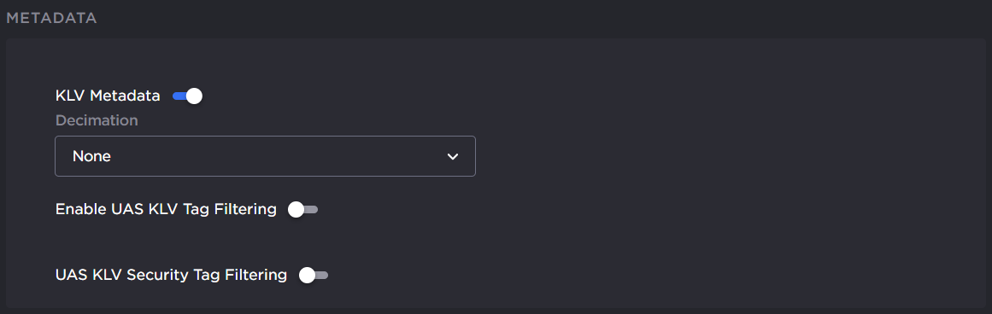
Task: Enable the UAS KLV Tag Filtering switch
Action: pyautogui.click(x=302, y=209)
